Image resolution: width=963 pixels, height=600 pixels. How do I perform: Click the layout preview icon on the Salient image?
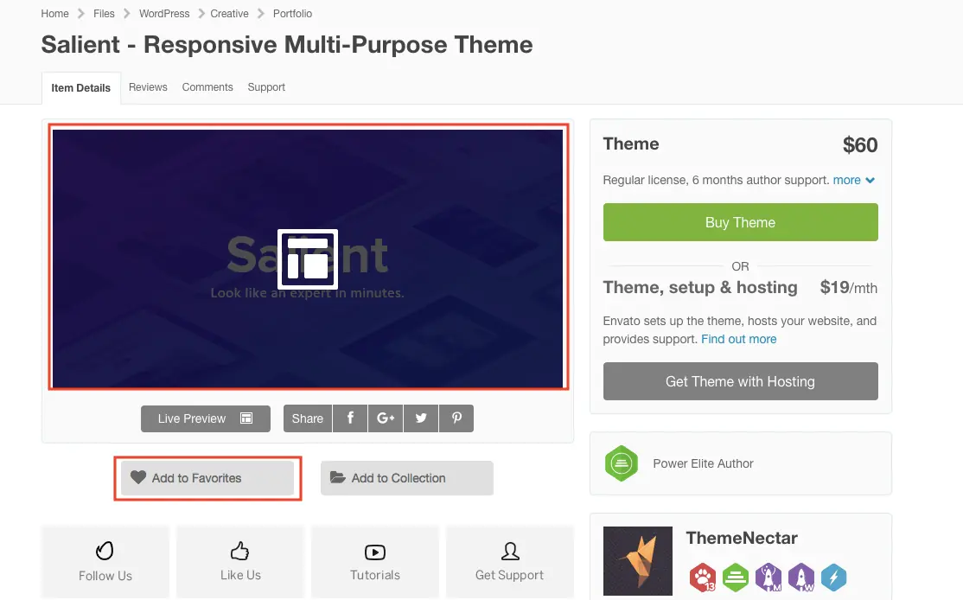tap(308, 259)
